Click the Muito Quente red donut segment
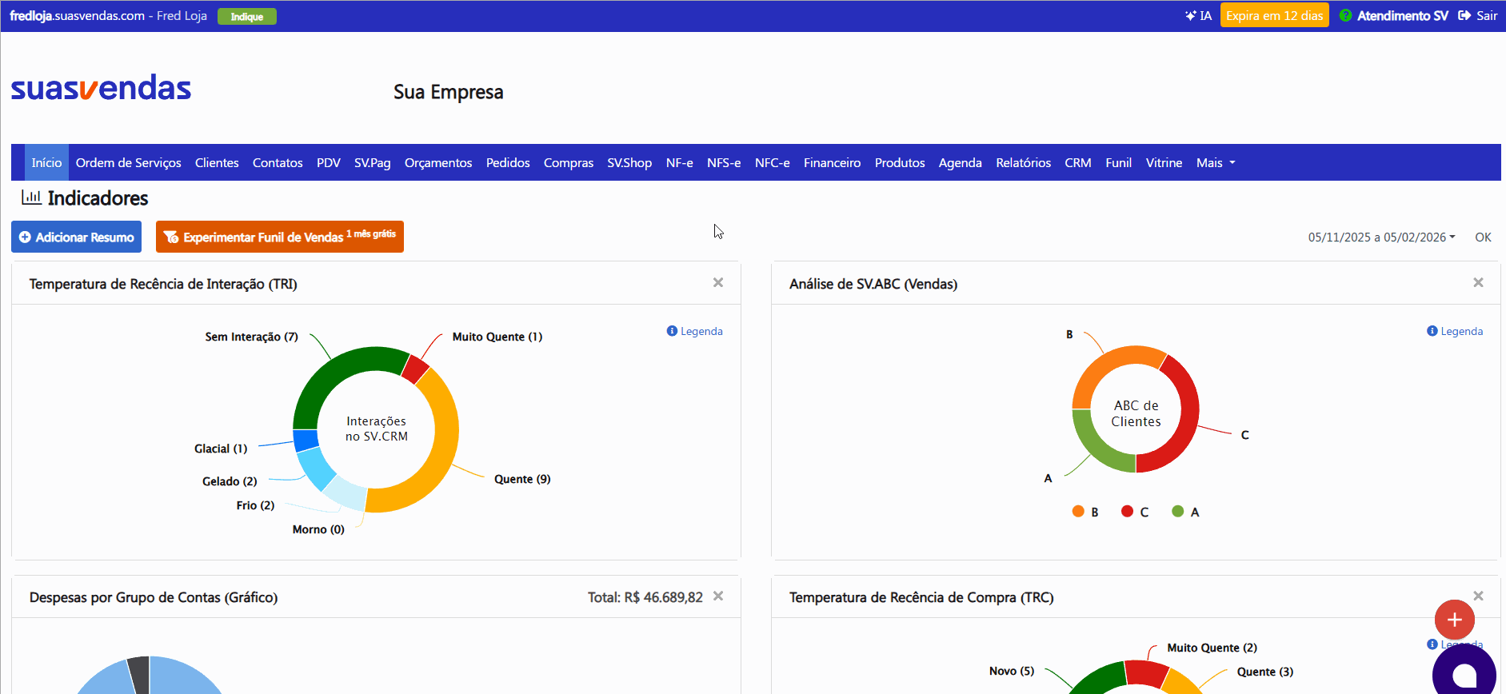 pyautogui.click(x=415, y=369)
